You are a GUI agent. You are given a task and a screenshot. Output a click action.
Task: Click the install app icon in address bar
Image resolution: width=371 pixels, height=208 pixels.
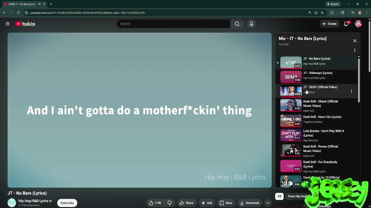tap(316, 13)
